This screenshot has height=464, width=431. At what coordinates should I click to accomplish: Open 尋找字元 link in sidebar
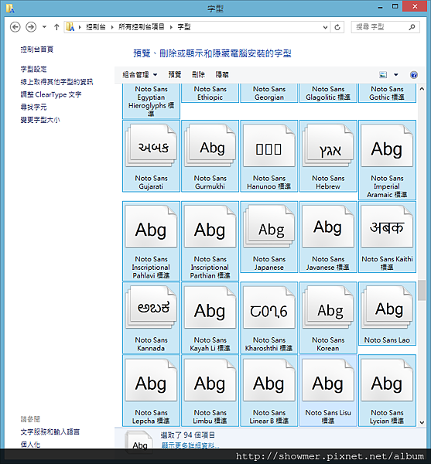33,107
